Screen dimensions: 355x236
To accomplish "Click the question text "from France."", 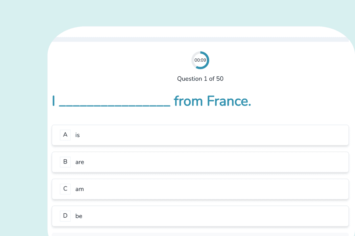I will pos(212,101).
